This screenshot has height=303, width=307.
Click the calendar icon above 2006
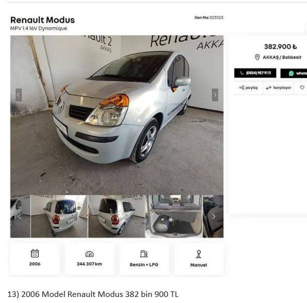pyautogui.click(x=35, y=253)
